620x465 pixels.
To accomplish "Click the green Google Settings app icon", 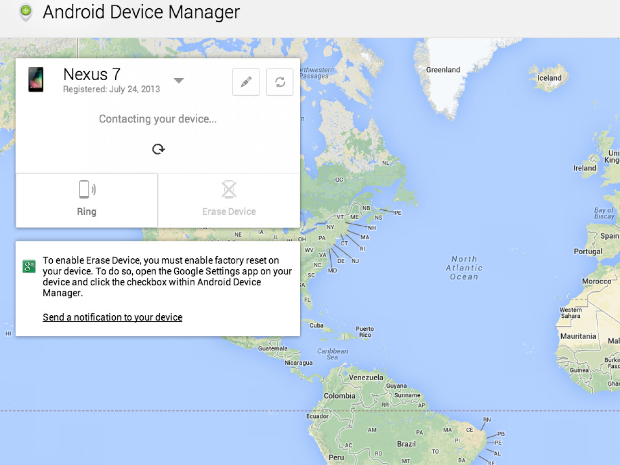I will [x=29, y=267].
